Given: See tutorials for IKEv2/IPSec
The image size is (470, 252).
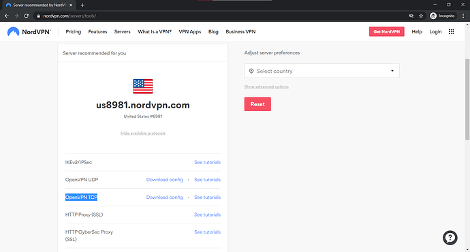Looking at the screenshot, I should pos(207,162).
